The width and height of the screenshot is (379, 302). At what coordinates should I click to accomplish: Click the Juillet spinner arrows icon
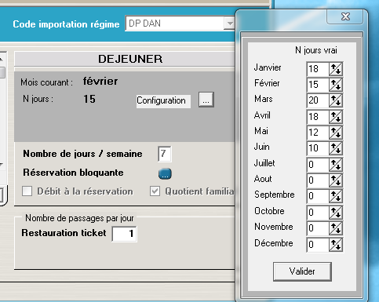pyautogui.click(x=336, y=165)
